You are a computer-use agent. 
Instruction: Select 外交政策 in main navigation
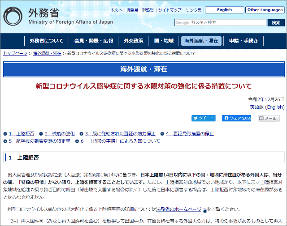pyautogui.click(x=134, y=41)
